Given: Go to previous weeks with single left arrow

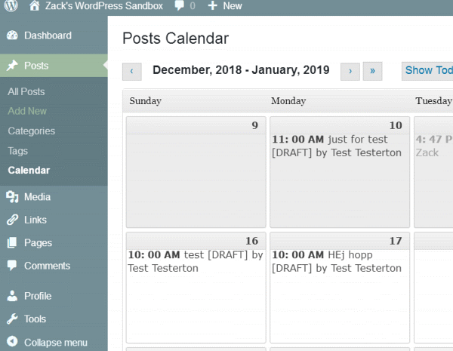Looking at the screenshot, I should pos(131,71).
